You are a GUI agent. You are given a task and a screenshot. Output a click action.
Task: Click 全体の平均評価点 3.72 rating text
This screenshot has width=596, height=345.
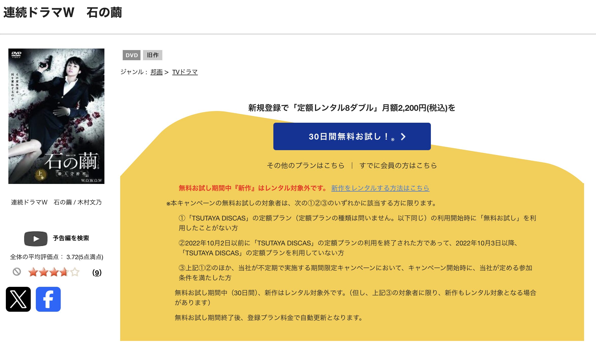tap(57, 257)
